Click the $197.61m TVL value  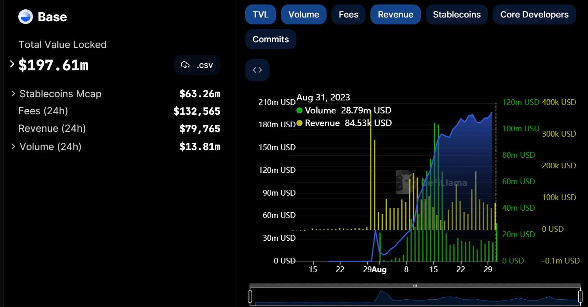[x=53, y=65]
